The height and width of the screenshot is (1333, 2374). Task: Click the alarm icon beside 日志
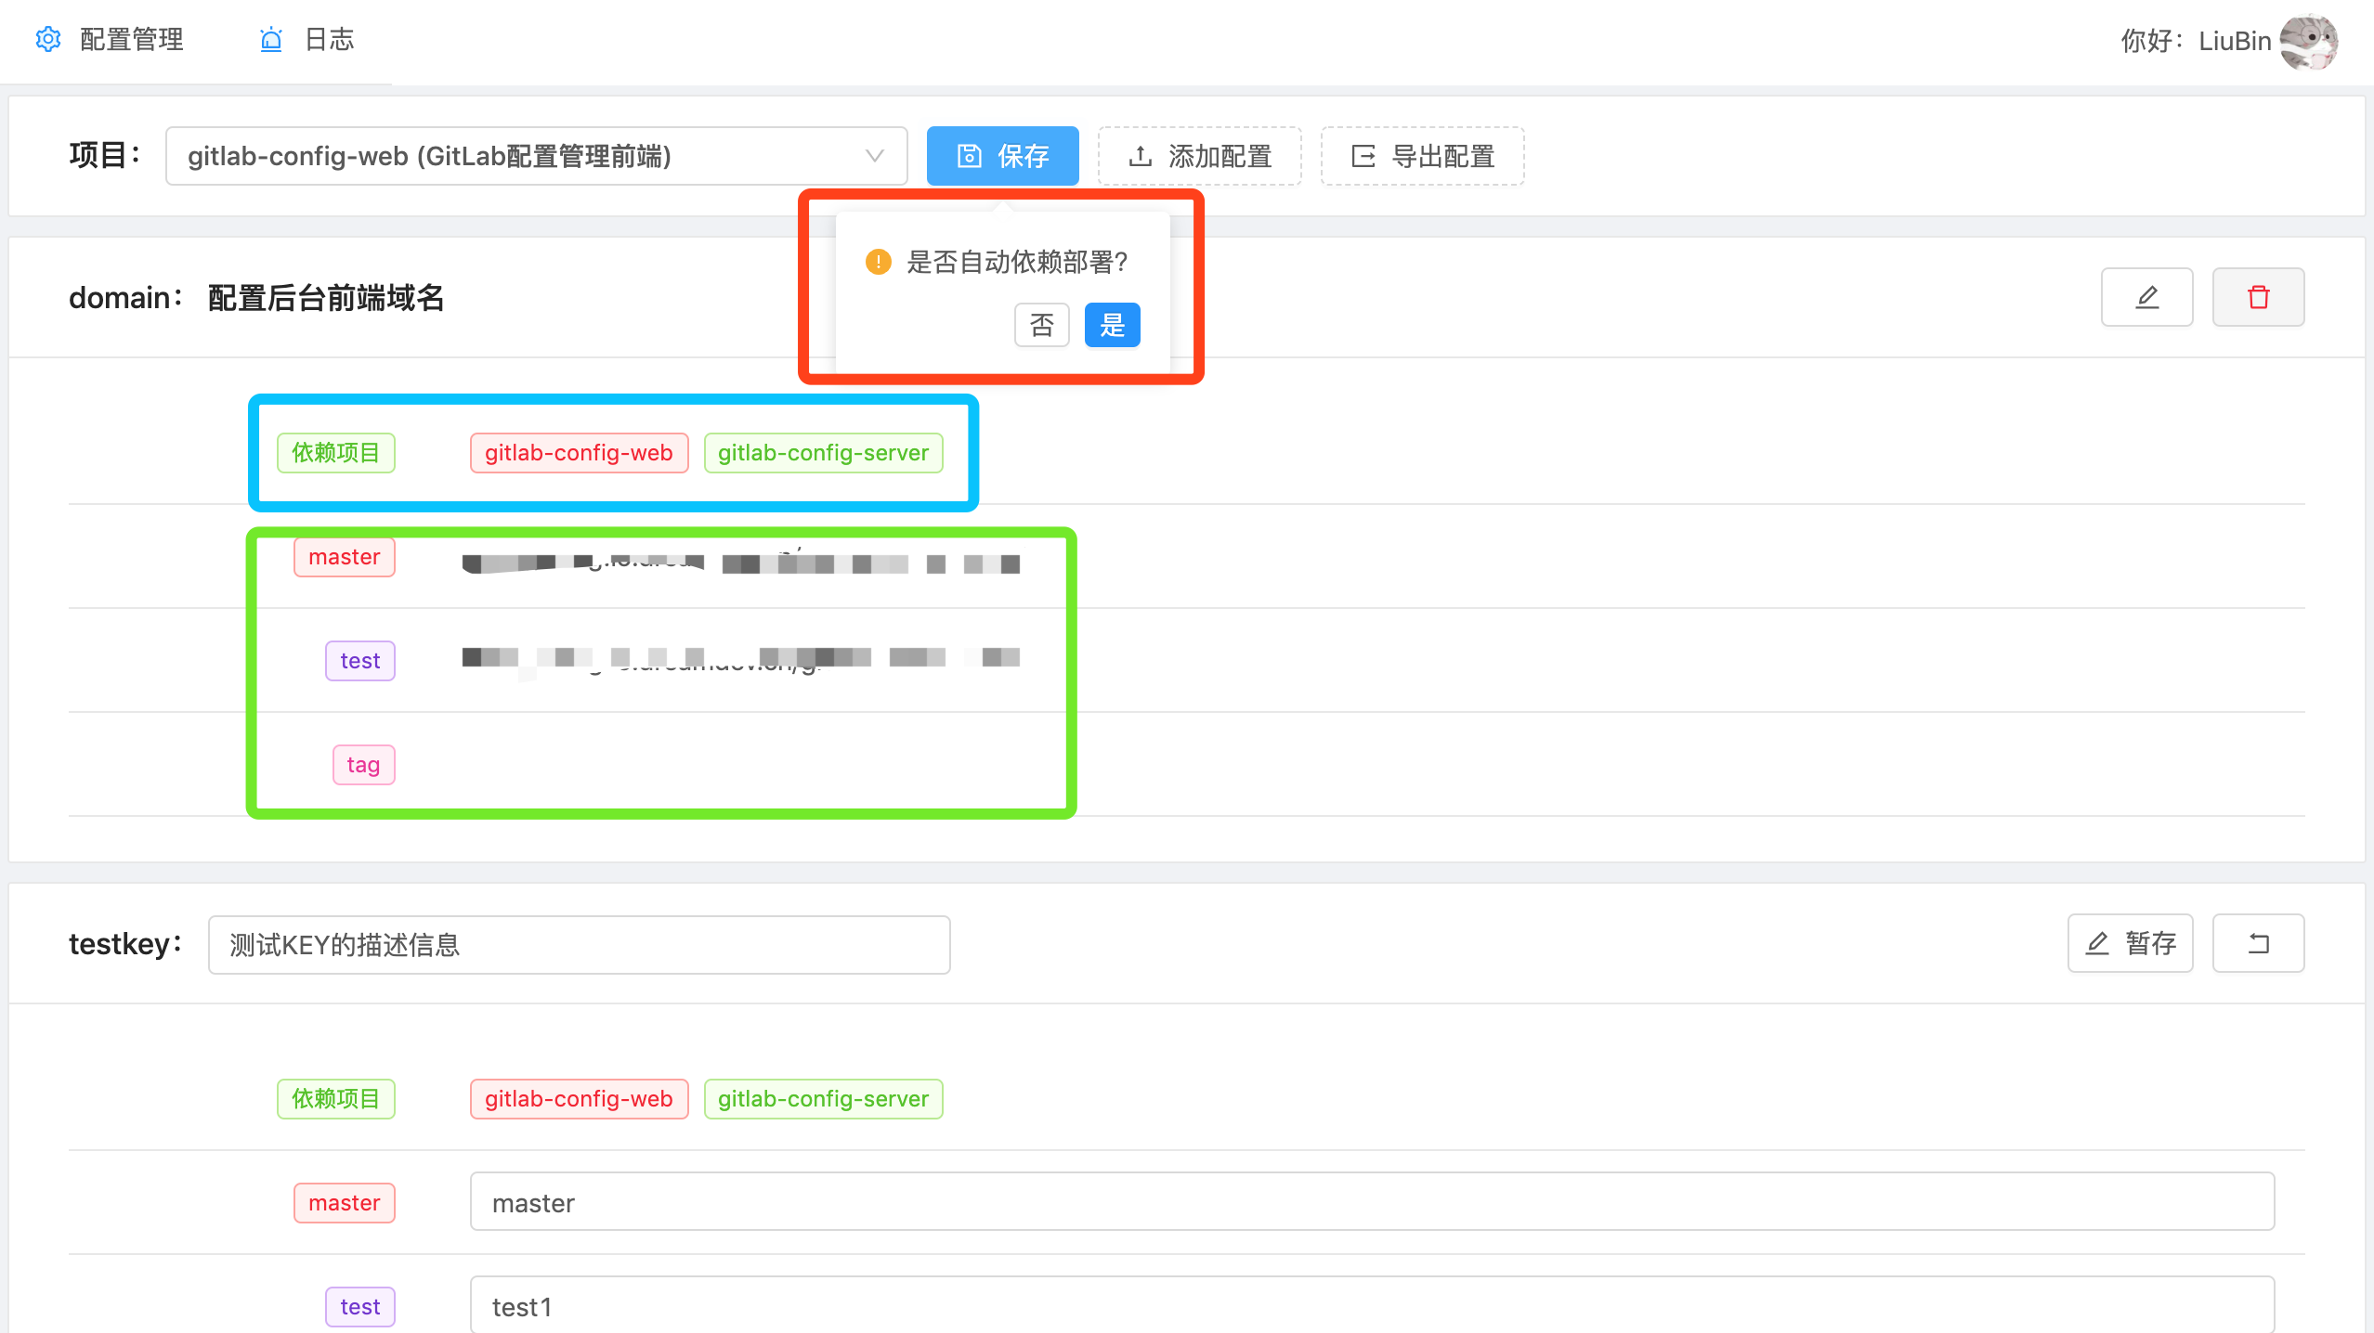click(270, 39)
